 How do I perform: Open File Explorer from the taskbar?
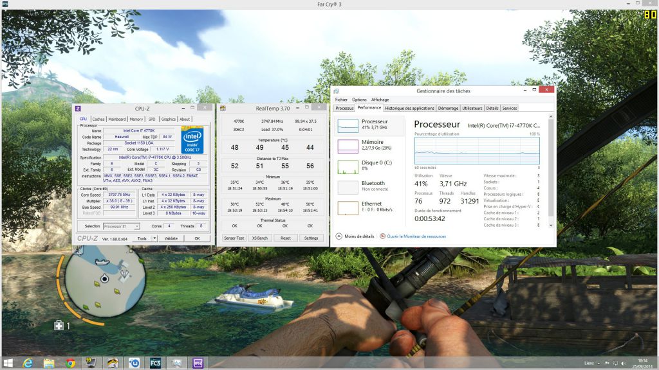coord(49,363)
